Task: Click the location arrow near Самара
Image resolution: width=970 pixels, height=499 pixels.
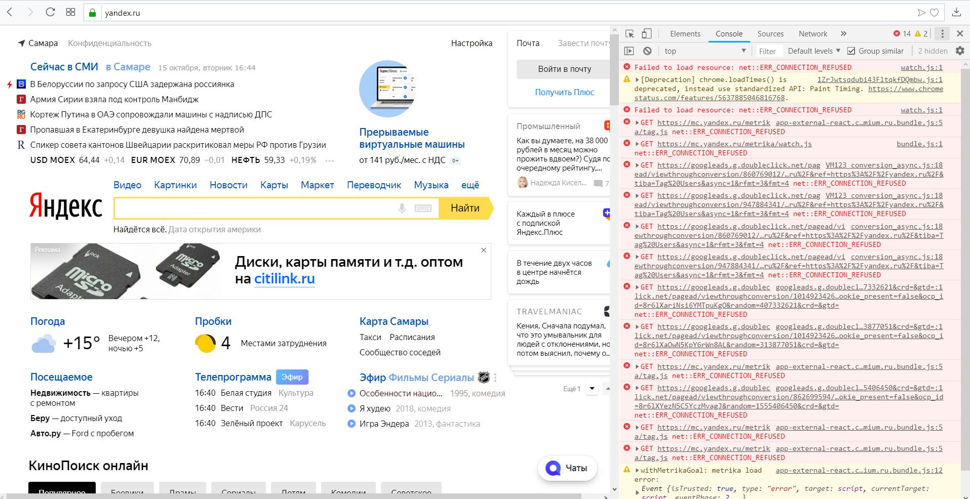Action: click(21, 43)
